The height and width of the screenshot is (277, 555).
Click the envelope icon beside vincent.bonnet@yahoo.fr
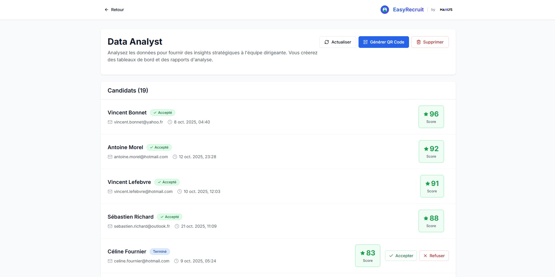pyautogui.click(x=110, y=122)
